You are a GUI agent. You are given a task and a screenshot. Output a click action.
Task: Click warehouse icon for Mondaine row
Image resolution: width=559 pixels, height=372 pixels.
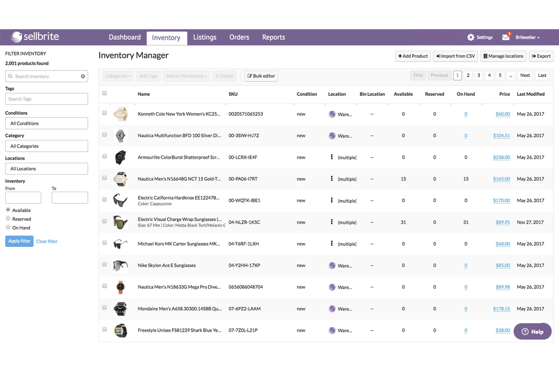tap(332, 309)
